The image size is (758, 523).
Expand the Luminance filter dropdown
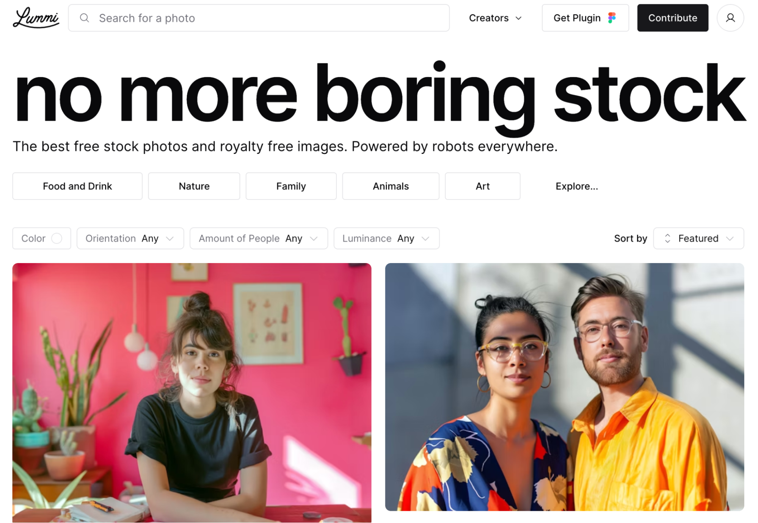386,238
